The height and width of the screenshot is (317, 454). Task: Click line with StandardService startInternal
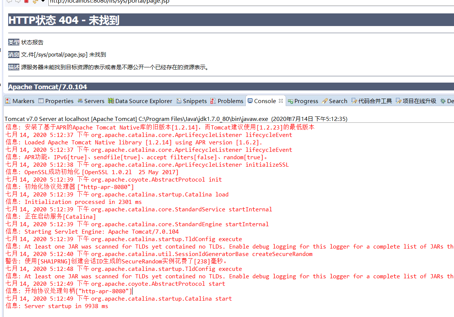click(x=139, y=209)
